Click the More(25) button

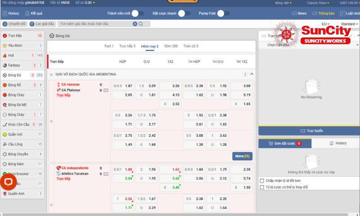tap(243, 156)
